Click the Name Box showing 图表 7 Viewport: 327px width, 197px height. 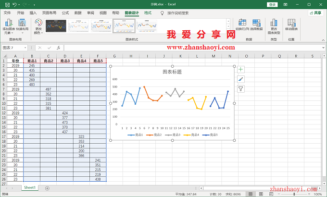13,48
